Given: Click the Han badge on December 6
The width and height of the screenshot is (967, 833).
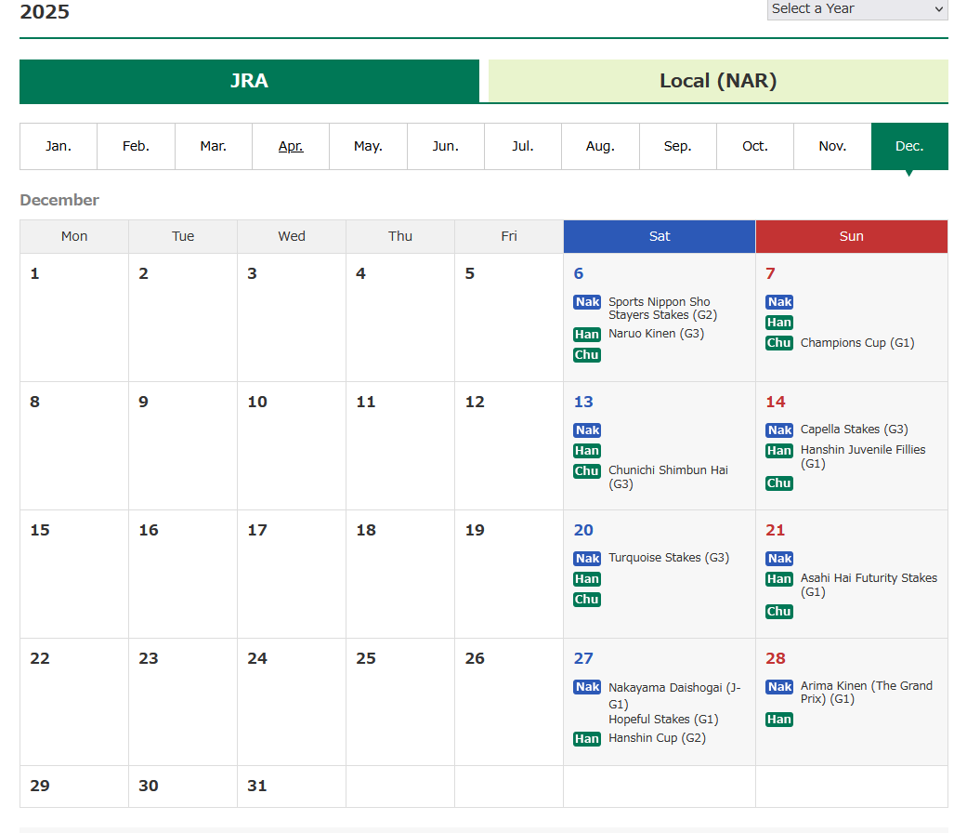Looking at the screenshot, I should click(587, 335).
